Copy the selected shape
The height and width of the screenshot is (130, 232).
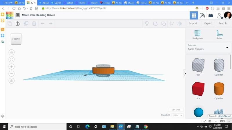point(10,23)
